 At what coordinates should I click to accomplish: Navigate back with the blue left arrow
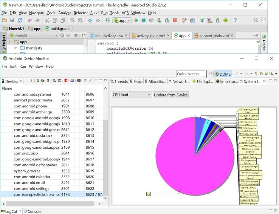(x=90, y=21)
